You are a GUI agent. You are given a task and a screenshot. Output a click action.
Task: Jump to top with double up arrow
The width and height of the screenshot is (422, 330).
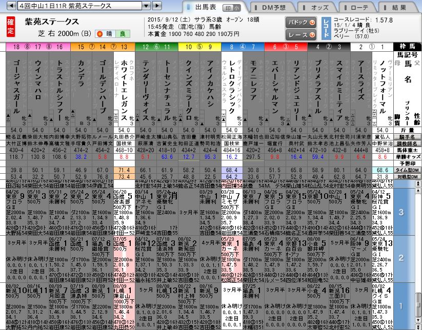(x=418, y=183)
